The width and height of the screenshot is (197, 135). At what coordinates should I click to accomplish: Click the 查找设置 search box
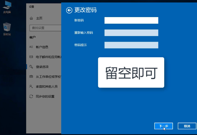pos(45,28)
